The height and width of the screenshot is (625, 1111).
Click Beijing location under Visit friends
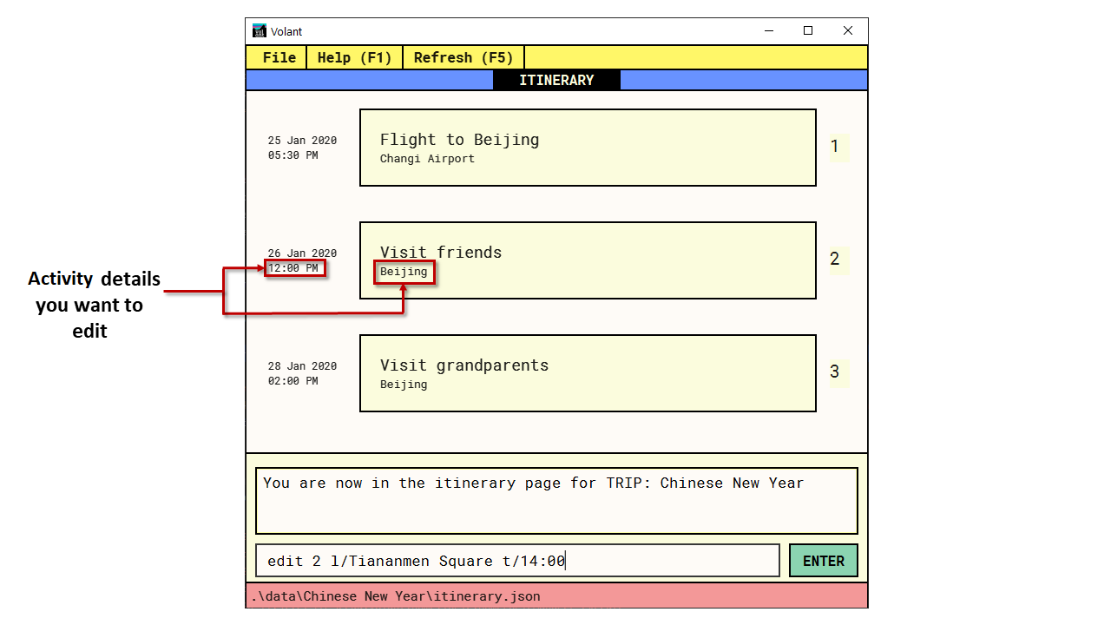tap(404, 272)
